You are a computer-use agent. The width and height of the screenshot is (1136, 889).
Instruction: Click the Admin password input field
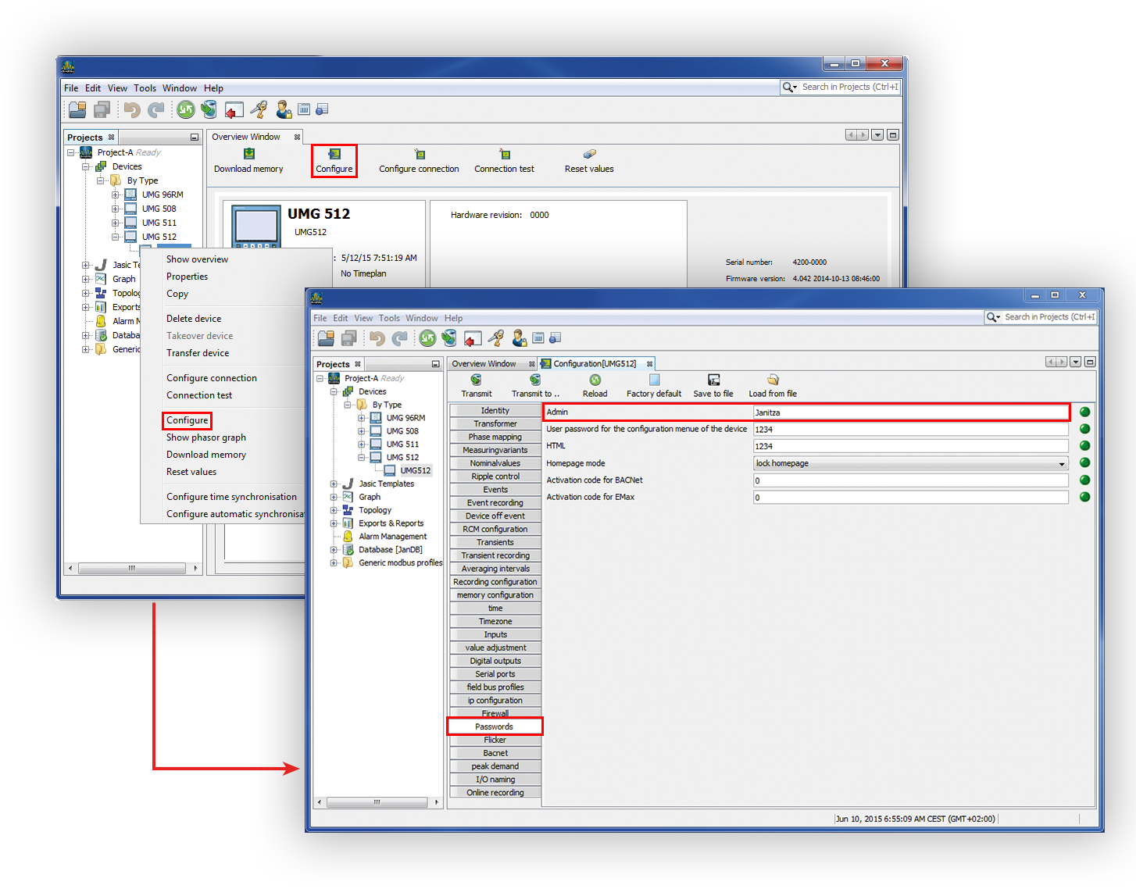click(x=910, y=412)
